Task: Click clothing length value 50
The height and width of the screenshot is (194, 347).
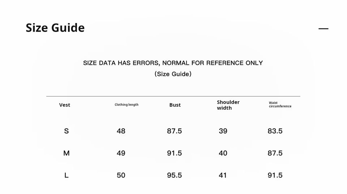Action: (121, 176)
